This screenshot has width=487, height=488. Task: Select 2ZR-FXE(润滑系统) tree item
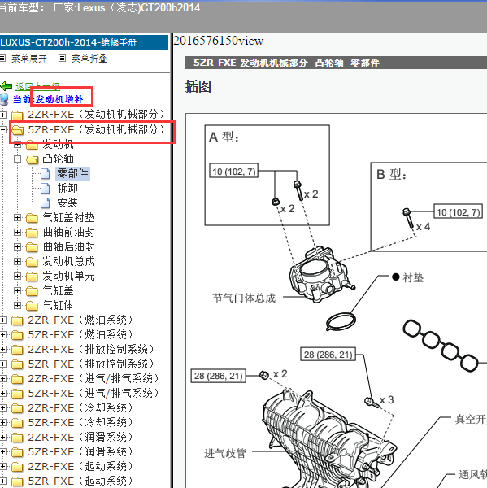[x=80, y=437]
